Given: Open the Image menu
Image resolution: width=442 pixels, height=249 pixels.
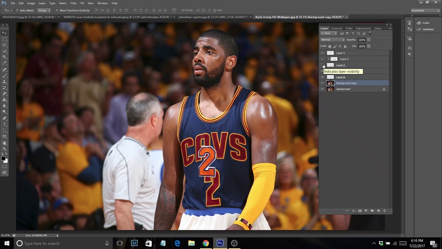Looking at the screenshot, I should coord(31,3).
